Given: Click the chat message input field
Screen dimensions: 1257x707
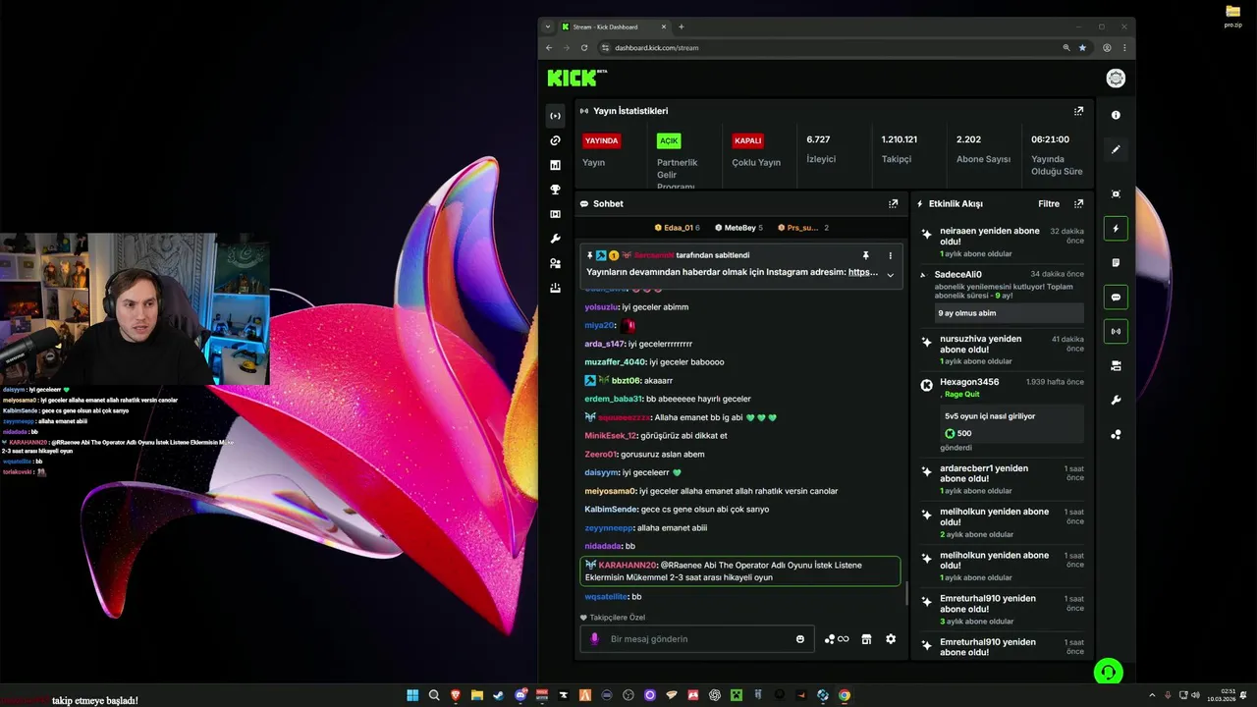Looking at the screenshot, I should pos(697,639).
